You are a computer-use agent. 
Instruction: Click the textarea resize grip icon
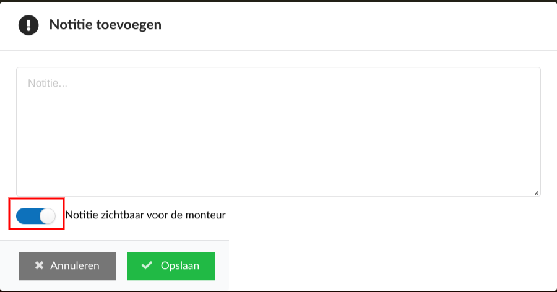pyautogui.click(x=537, y=193)
